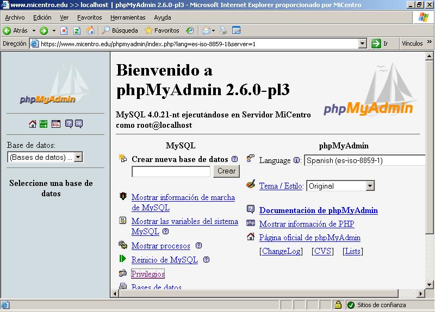Screen dimensions: 435x312
Task: Open the CVS link
Action: 322,251
